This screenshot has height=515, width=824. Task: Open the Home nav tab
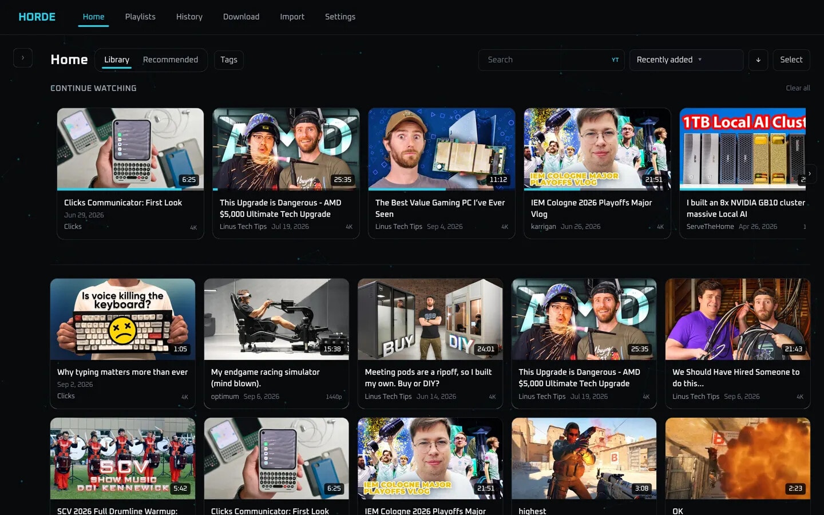tap(93, 17)
